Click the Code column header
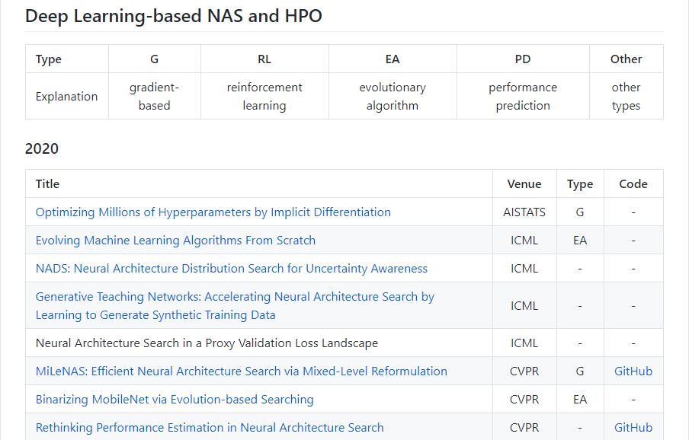The image size is (689, 440). coord(633,184)
